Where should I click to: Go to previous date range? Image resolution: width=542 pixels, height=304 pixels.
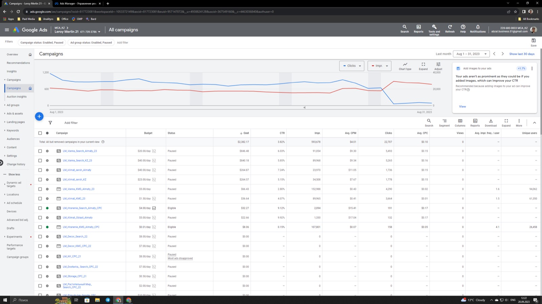tap(494, 54)
